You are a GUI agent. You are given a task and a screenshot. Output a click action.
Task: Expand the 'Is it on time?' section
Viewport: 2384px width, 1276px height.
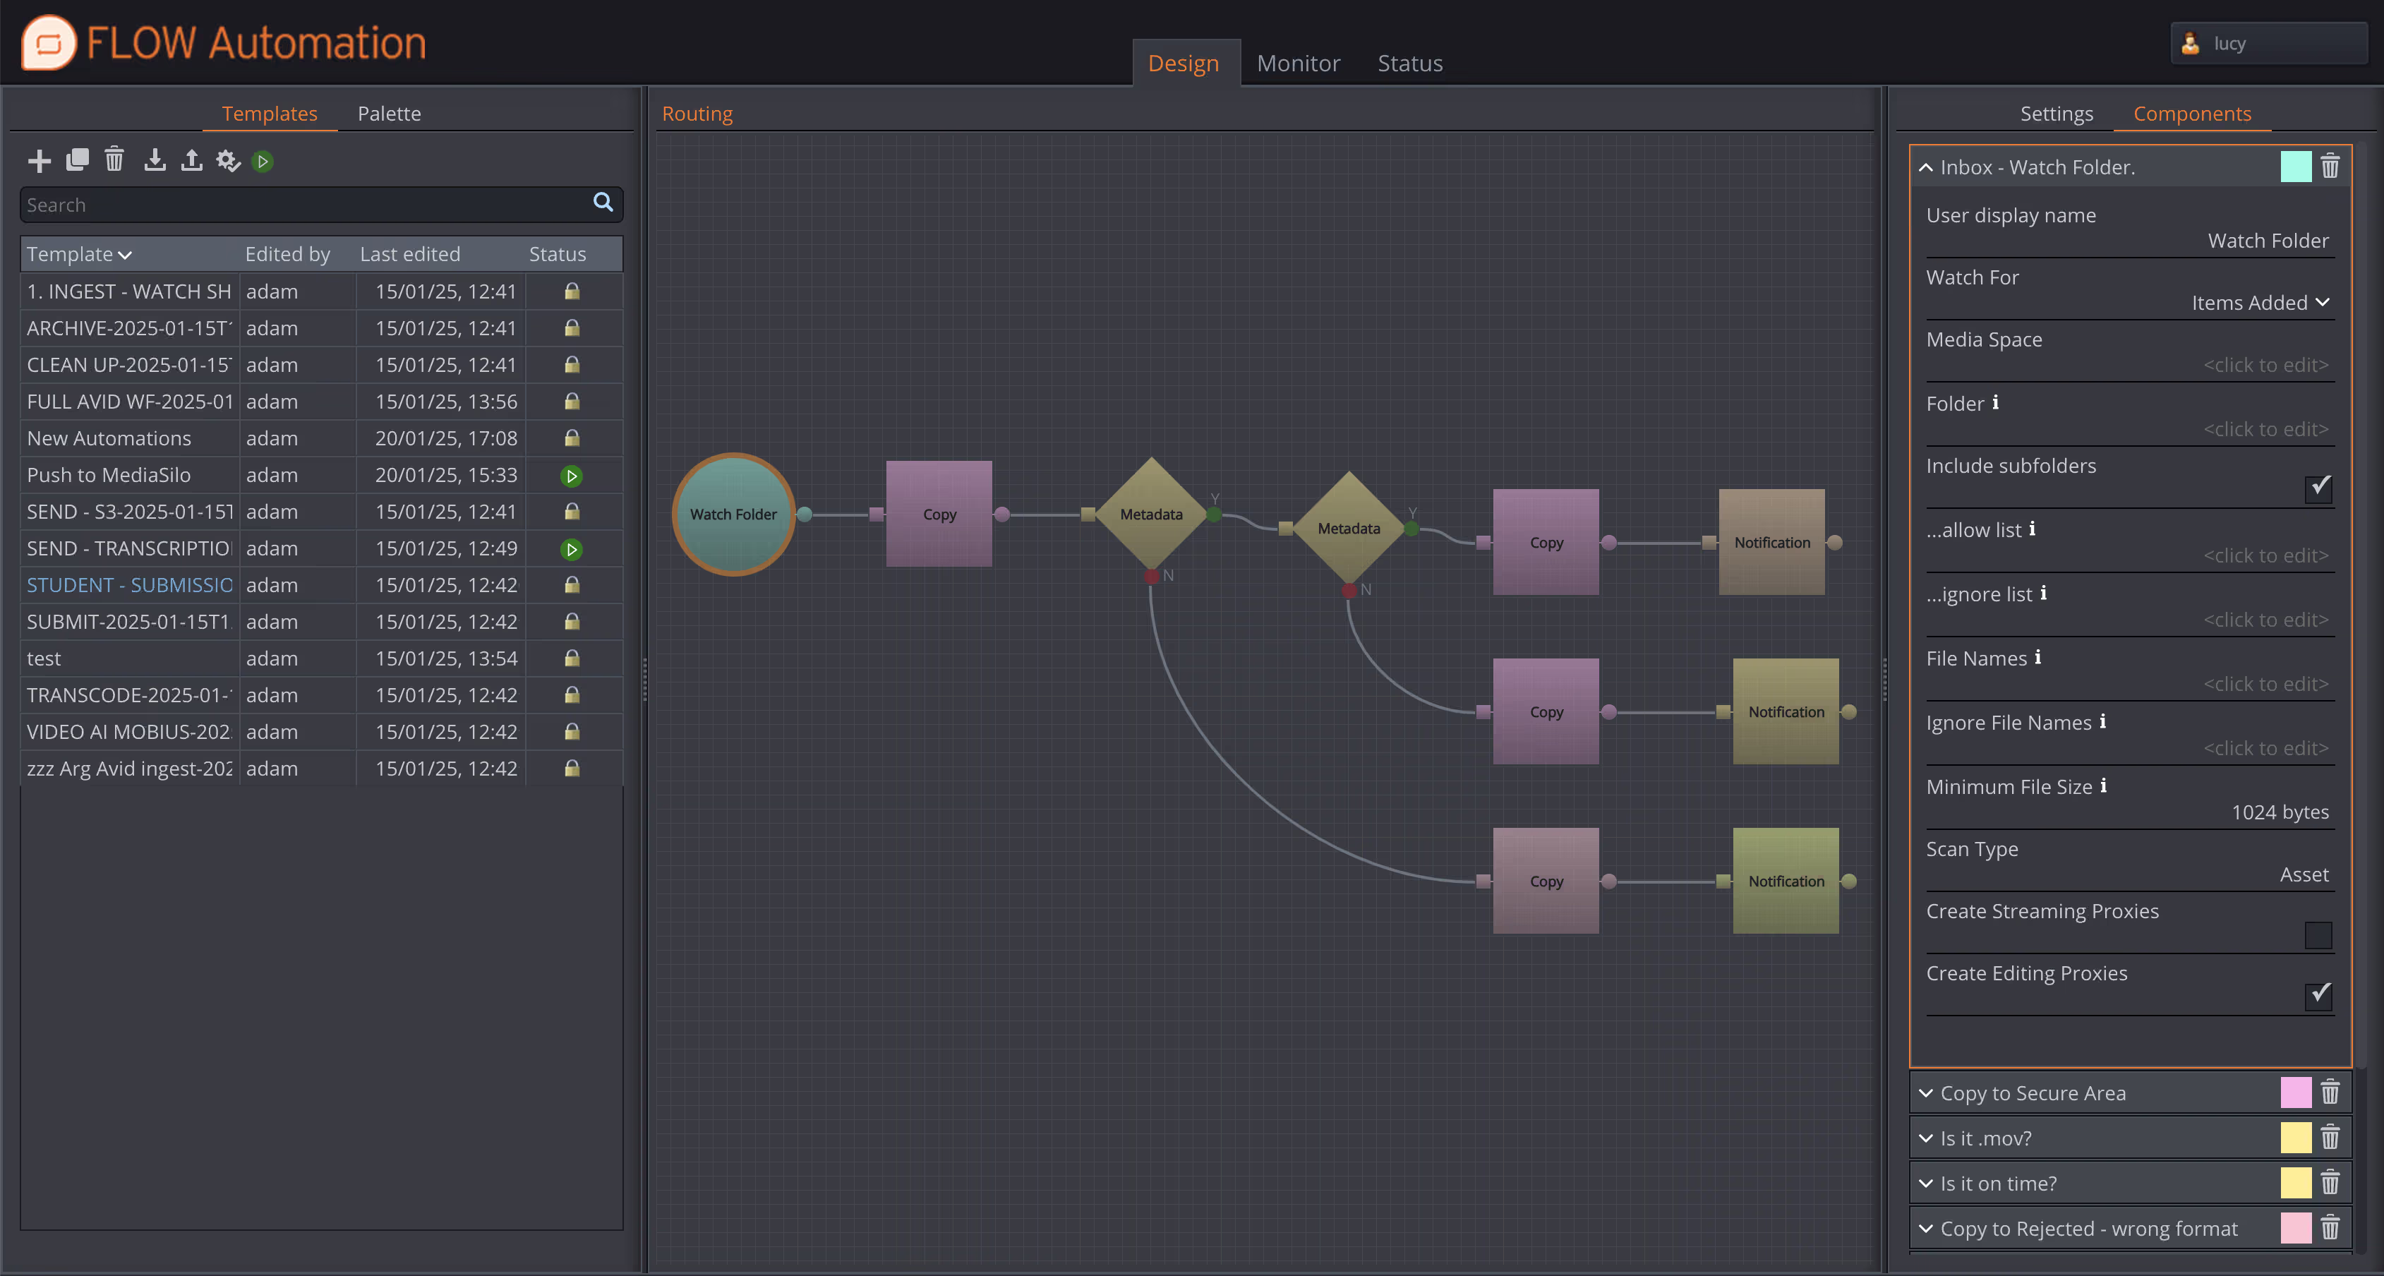tap(1926, 1184)
